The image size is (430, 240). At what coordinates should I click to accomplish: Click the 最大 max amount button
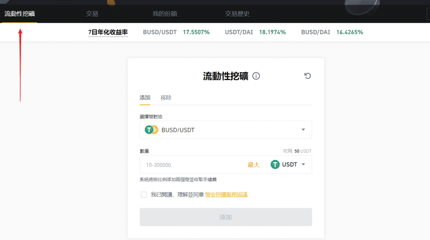pos(254,165)
